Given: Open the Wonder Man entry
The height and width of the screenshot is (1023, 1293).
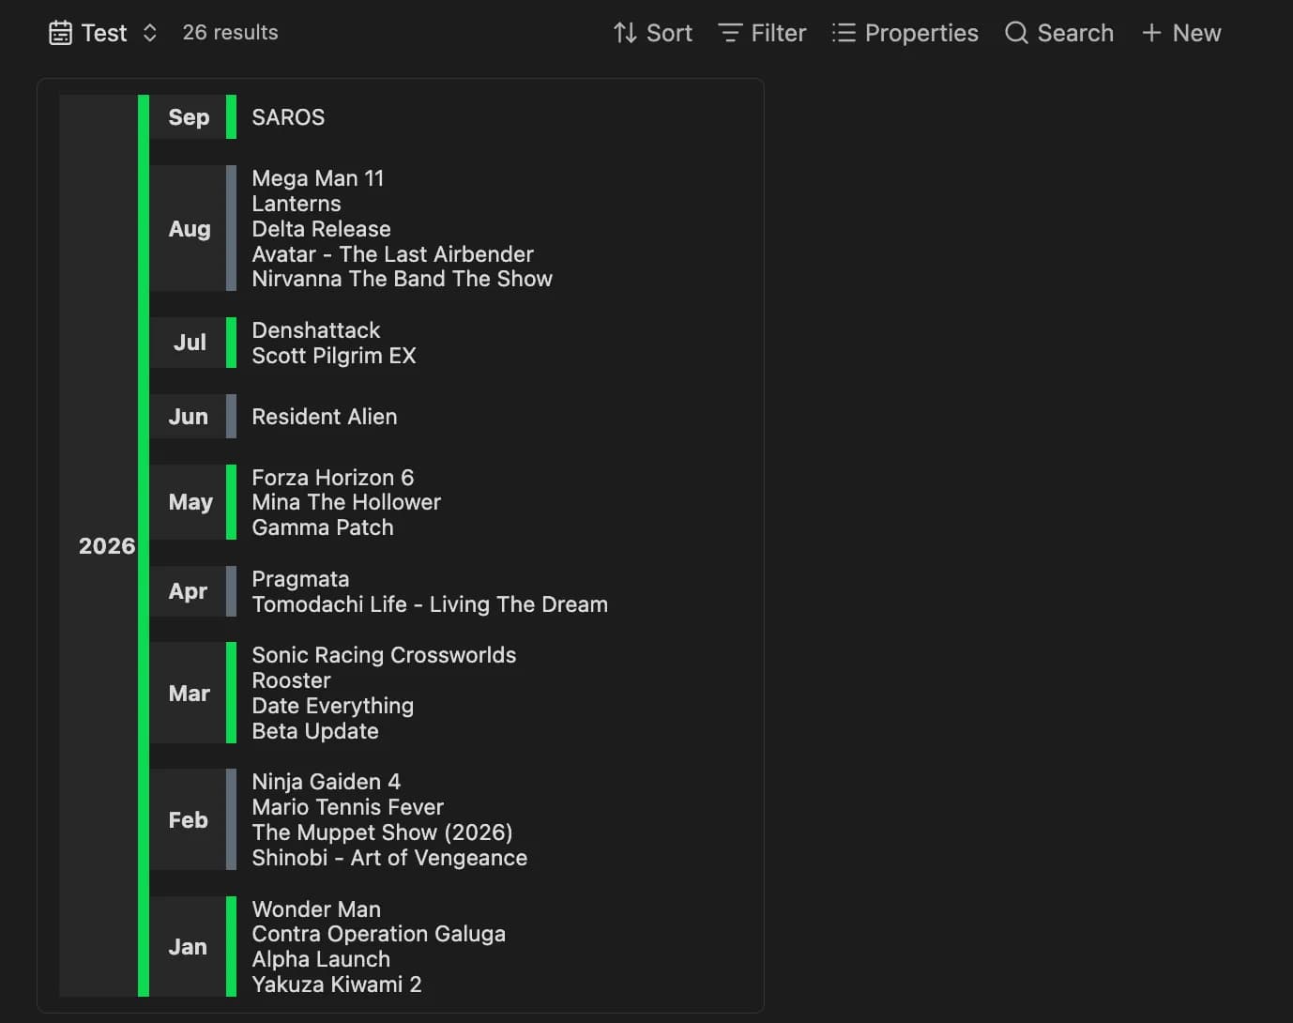Looking at the screenshot, I should (316, 909).
